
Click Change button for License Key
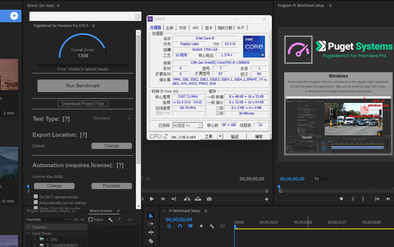54,186
